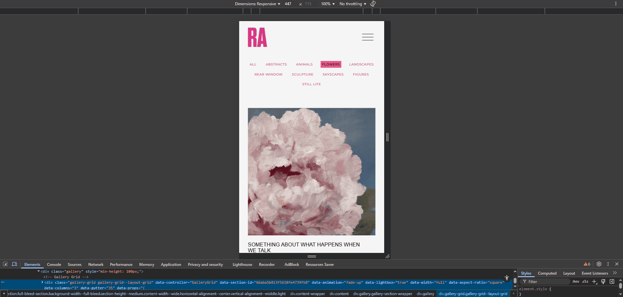Open the Privacy and security tab
The width and height of the screenshot is (623, 297).
(205, 265)
